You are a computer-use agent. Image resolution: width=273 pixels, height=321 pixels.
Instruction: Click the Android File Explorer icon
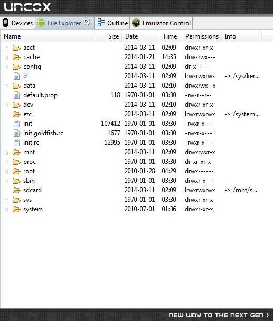(x=41, y=23)
